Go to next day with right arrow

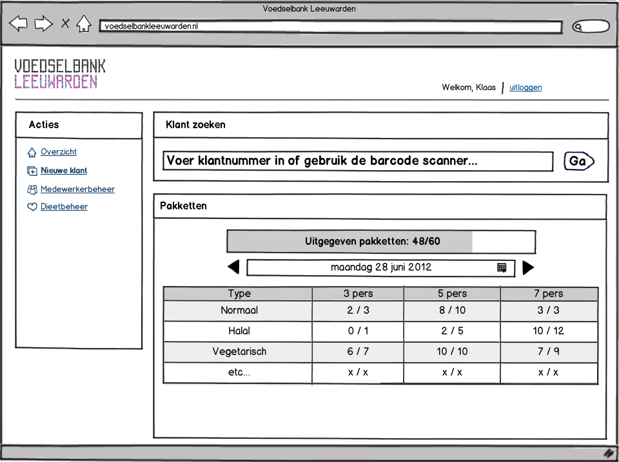[528, 267]
